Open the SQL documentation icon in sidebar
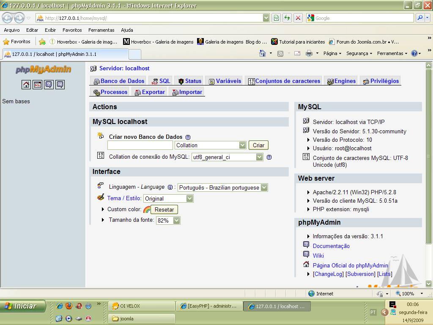The image size is (433, 325). [x=60, y=85]
